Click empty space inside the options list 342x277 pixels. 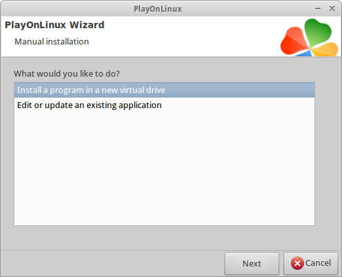pos(164,168)
